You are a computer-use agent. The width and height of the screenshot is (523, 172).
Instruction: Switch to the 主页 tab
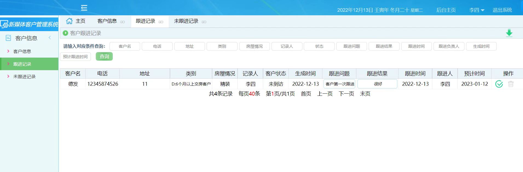click(80, 21)
